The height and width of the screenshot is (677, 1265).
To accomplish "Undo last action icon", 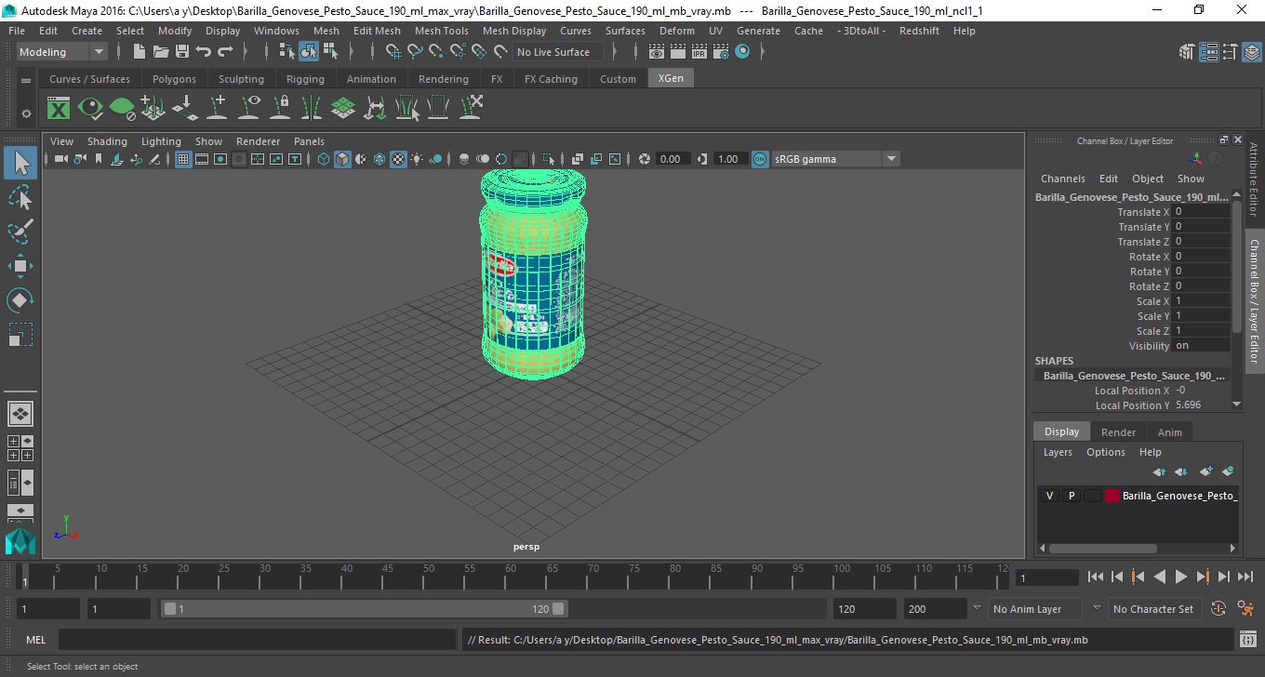I will point(204,52).
